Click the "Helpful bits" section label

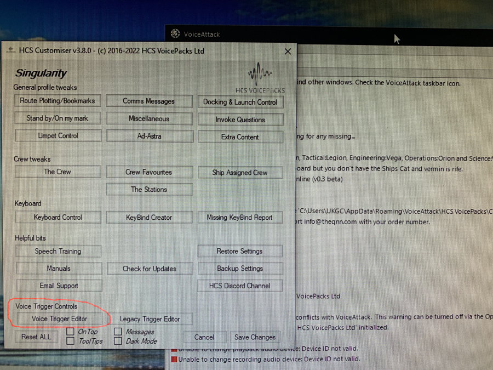(x=31, y=238)
